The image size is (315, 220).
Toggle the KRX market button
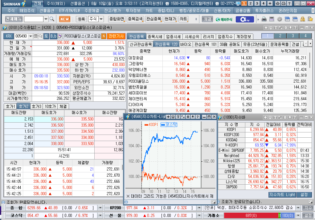pos(9,36)
